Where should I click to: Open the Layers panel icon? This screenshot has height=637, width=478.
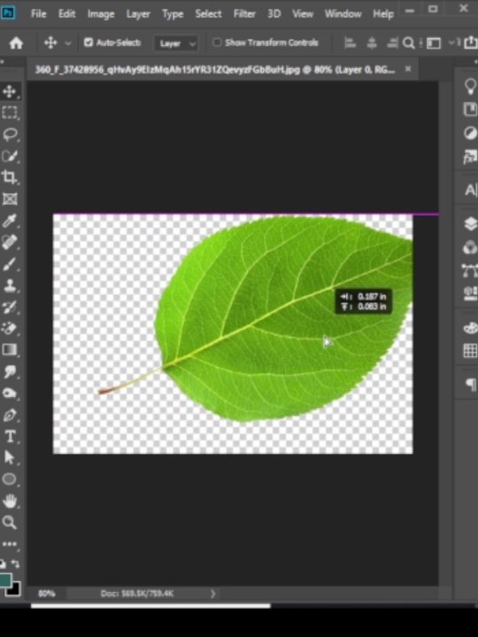(x=470, y=224)
